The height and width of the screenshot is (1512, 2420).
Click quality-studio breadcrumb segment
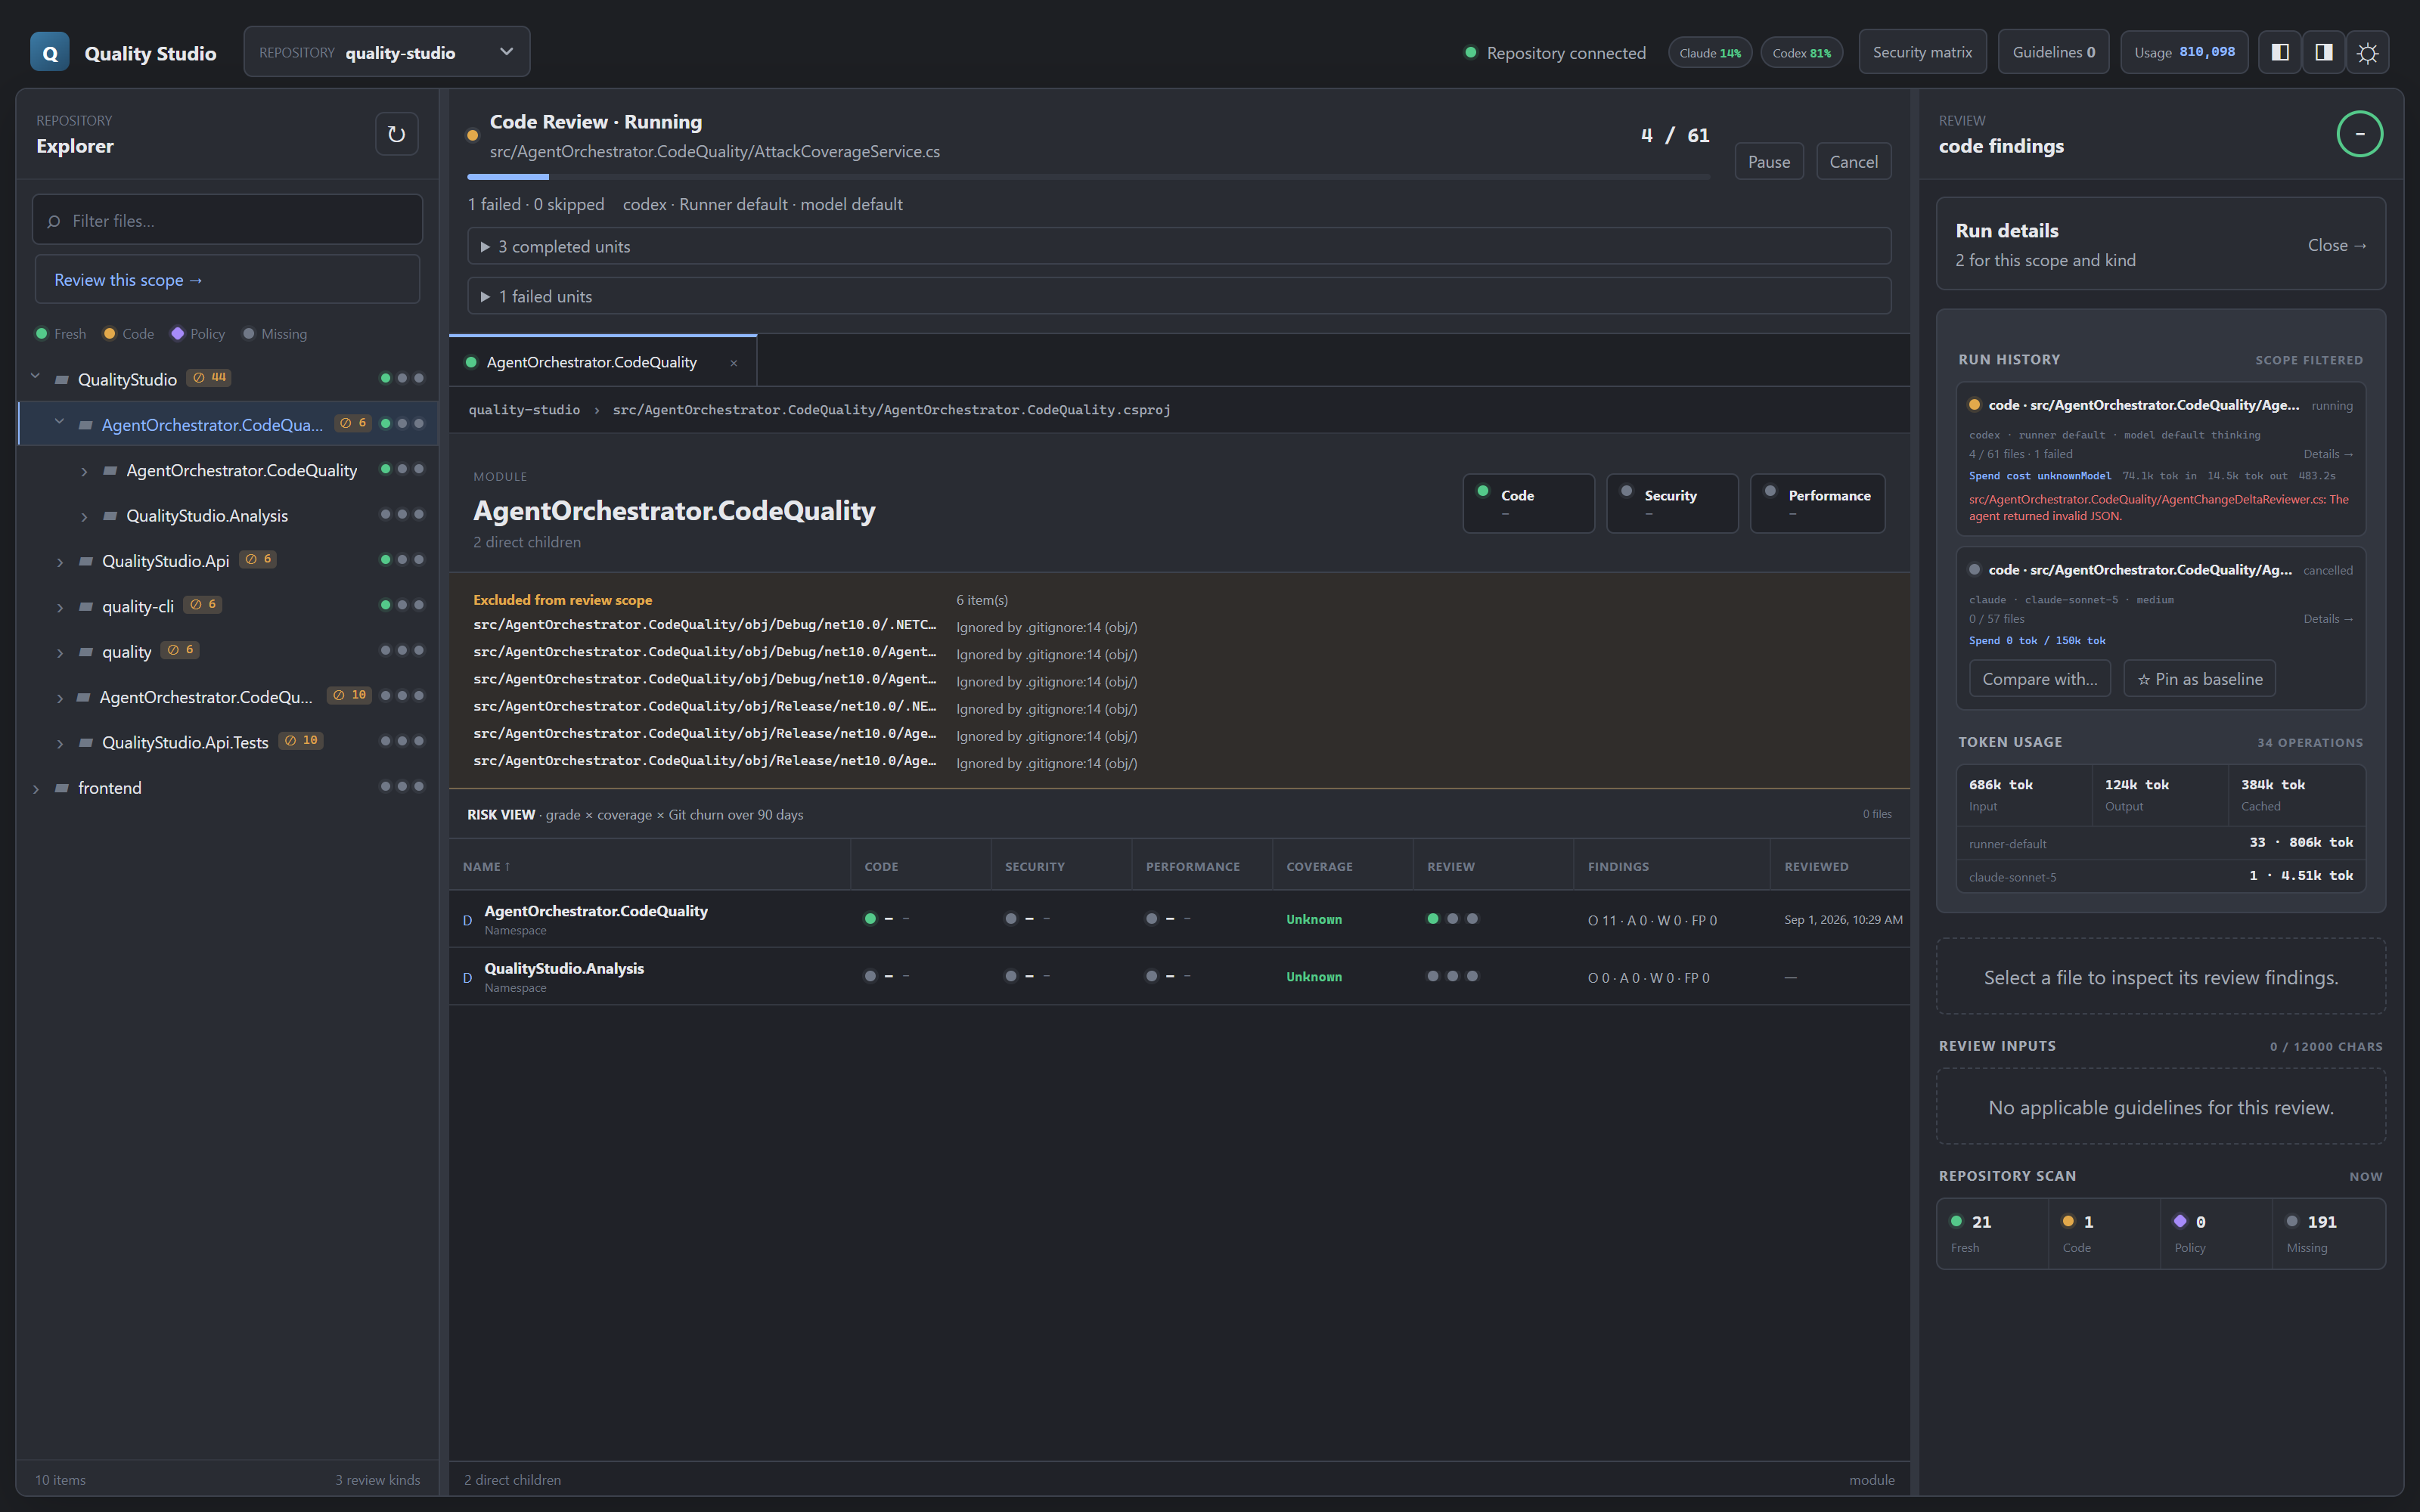(x=524, y=410)
